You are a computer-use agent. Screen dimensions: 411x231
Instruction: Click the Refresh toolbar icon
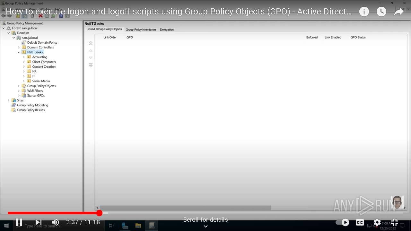point(53,16)
